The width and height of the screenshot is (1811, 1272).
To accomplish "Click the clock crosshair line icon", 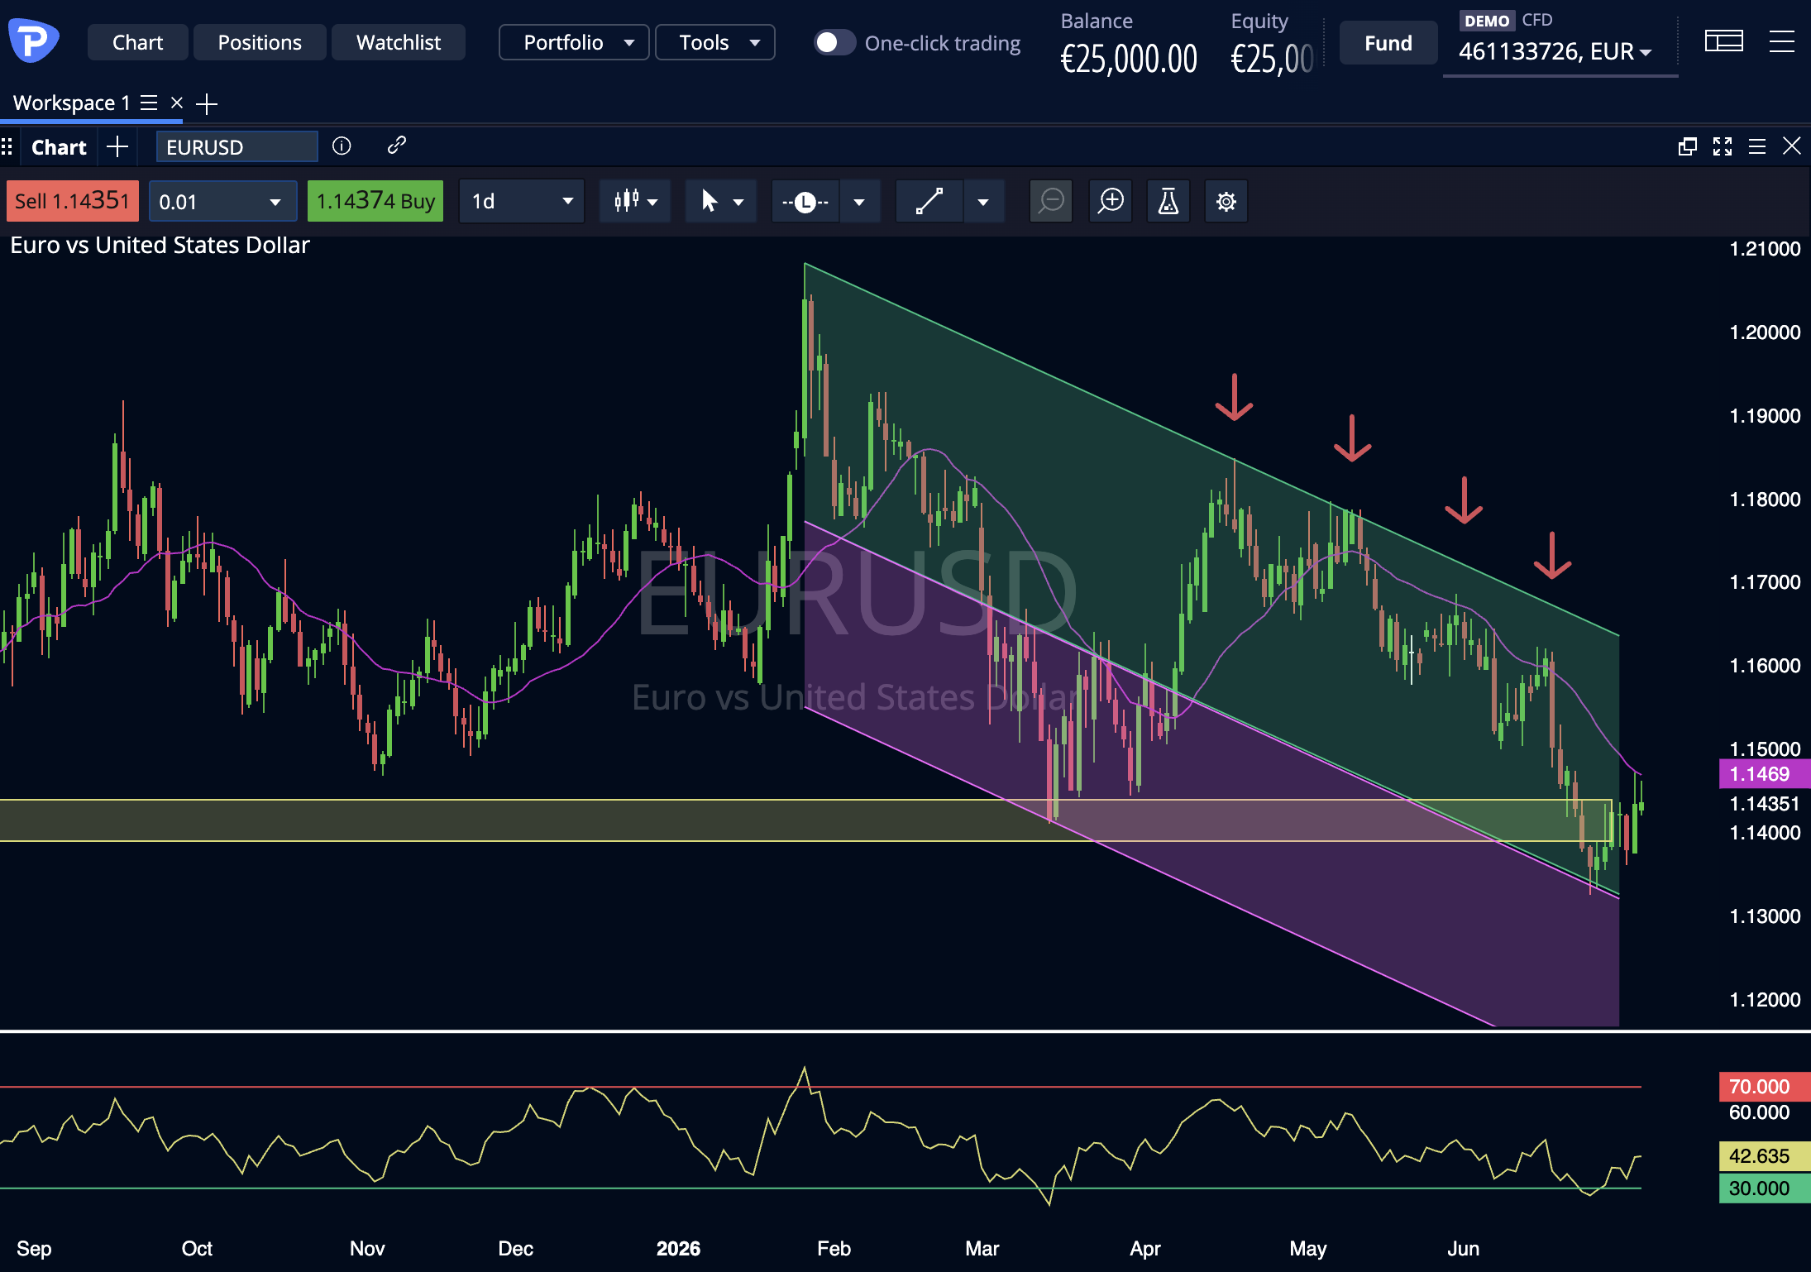I will (x=805, y=201).
